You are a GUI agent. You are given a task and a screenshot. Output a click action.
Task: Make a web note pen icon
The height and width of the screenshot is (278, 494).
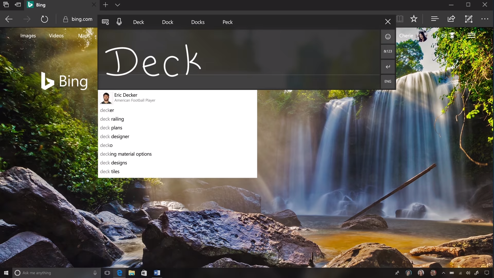coord(469,19)
